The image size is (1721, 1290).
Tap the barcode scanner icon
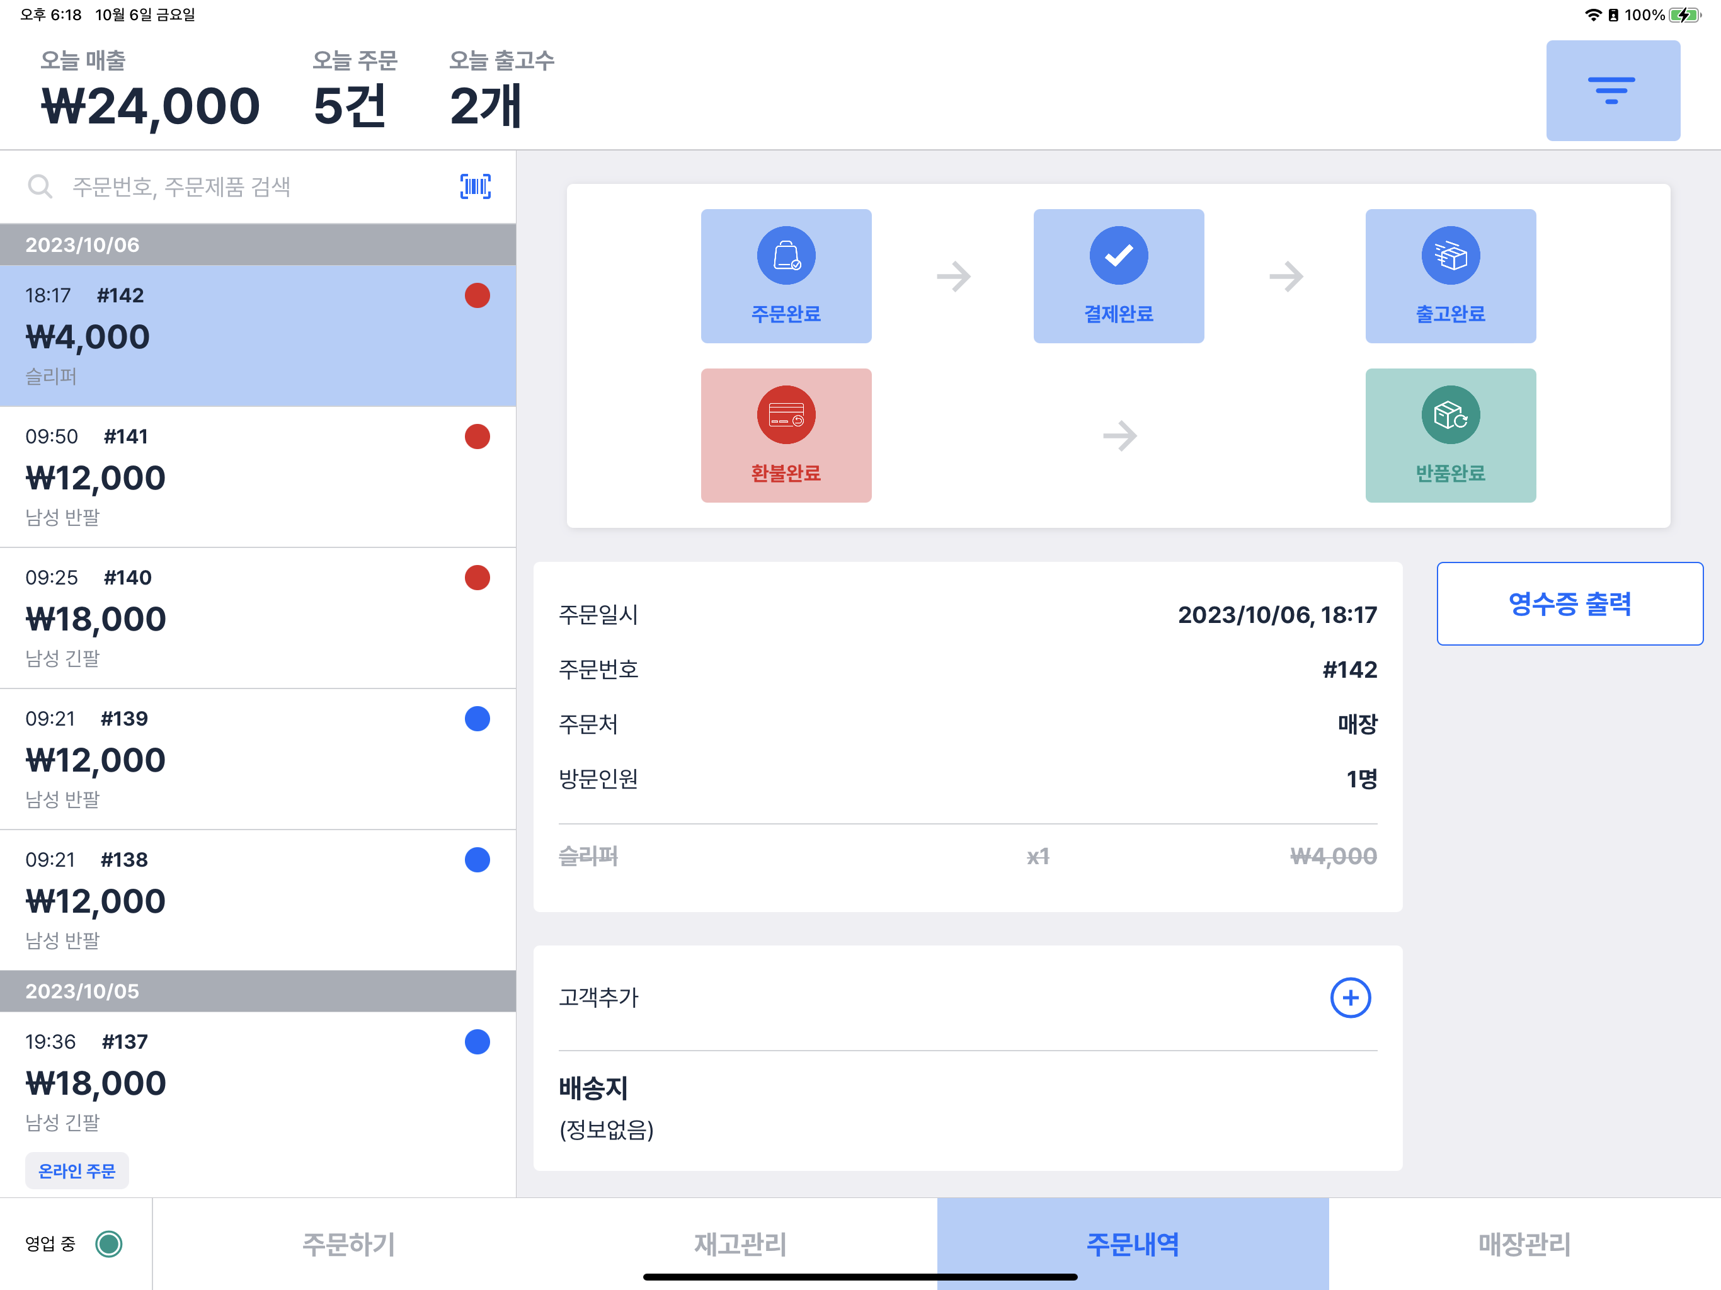point(476,186)
